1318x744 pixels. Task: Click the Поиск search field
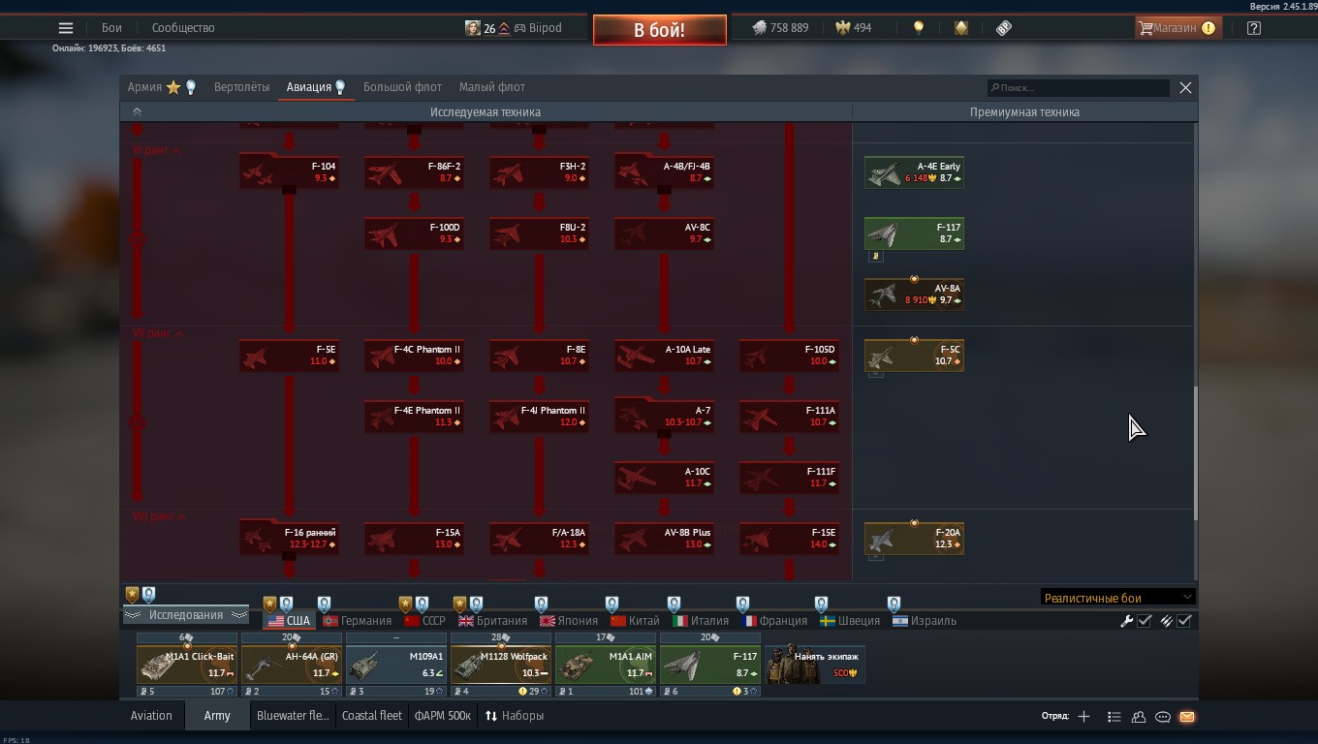(x=1078, y=88)
